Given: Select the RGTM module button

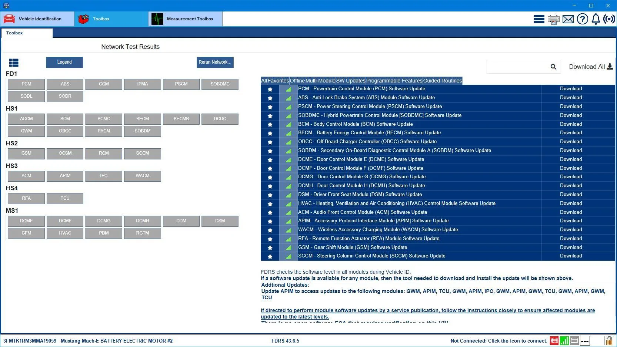Looking at the screenshot, I should click(143, 233).
